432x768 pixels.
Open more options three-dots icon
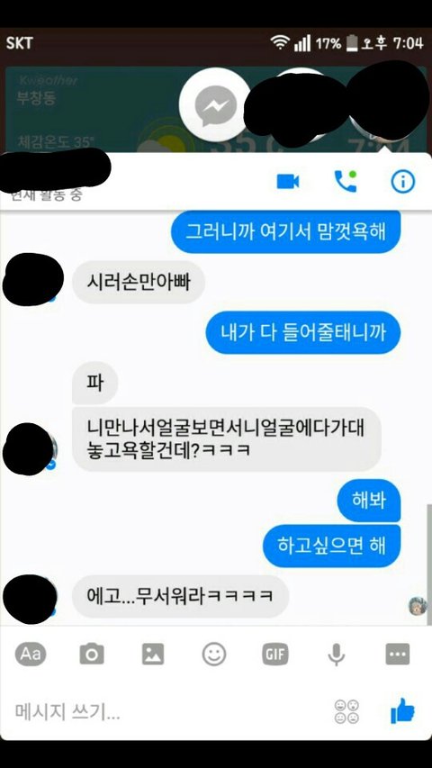397,654
